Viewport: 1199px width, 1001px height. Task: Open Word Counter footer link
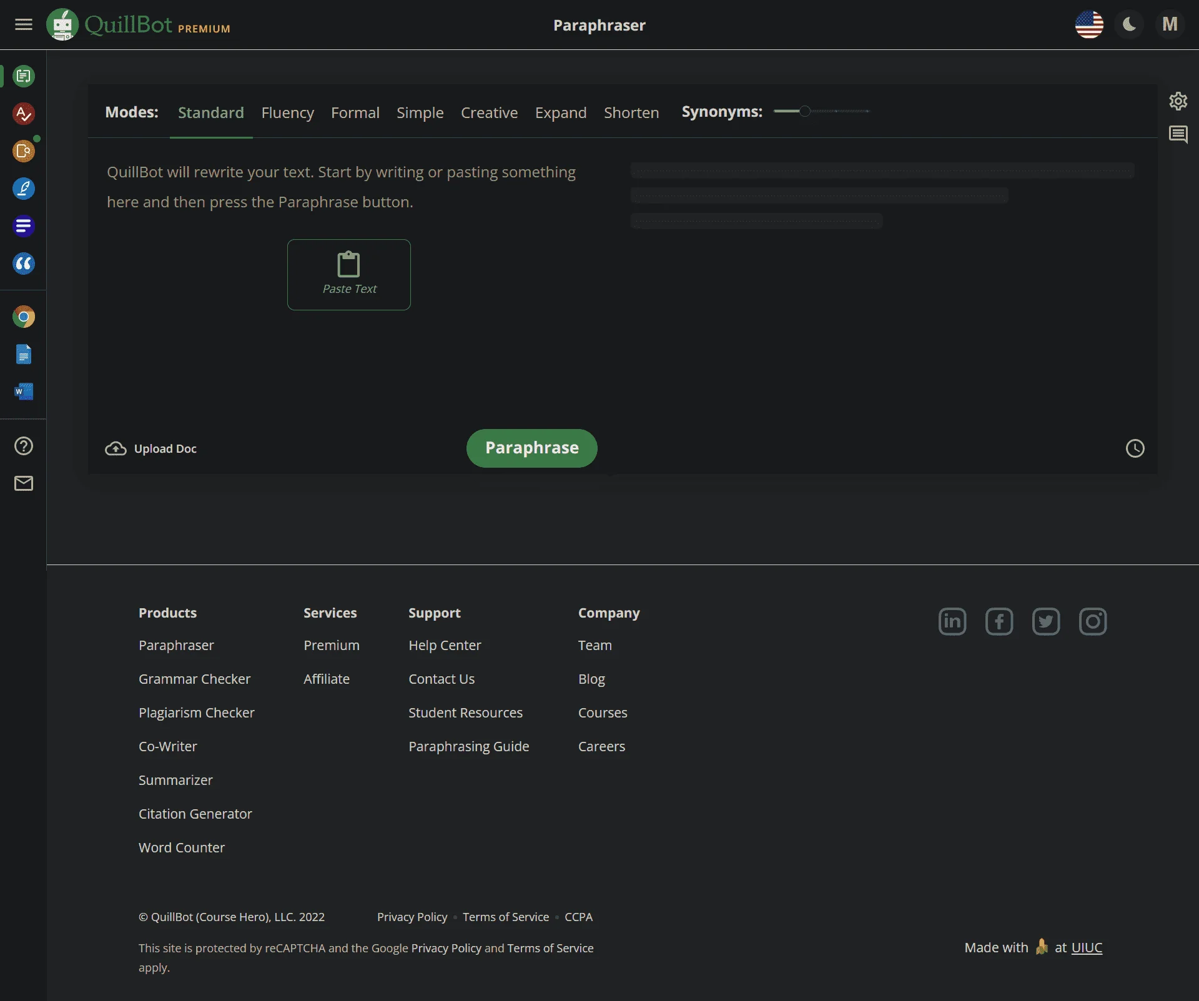[x=182, y=847]
